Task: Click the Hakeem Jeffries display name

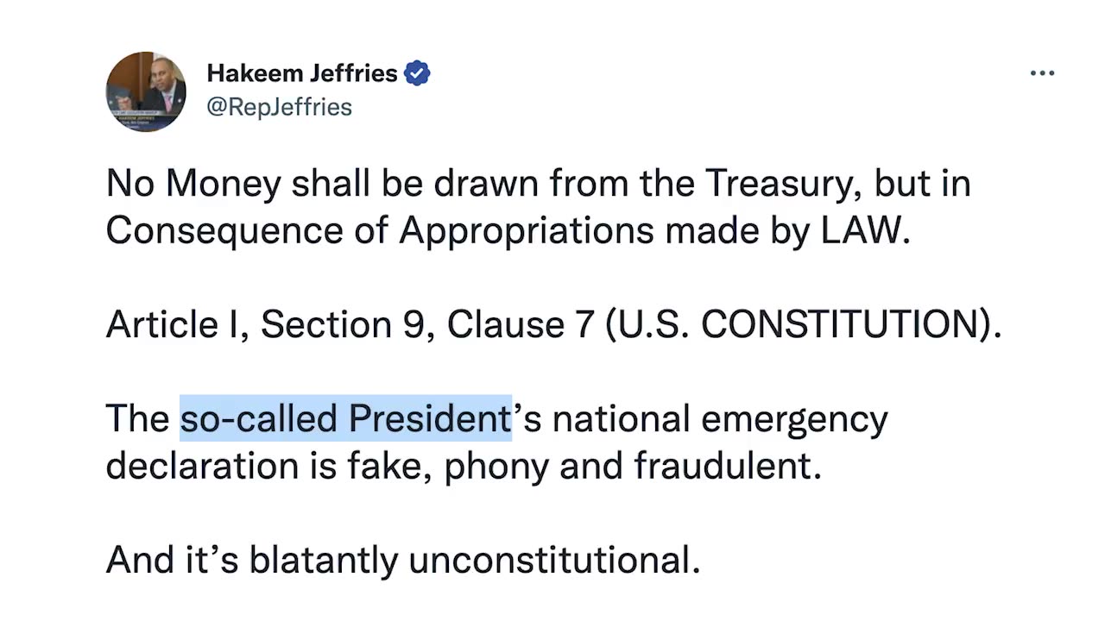Action: pos(301,74)
